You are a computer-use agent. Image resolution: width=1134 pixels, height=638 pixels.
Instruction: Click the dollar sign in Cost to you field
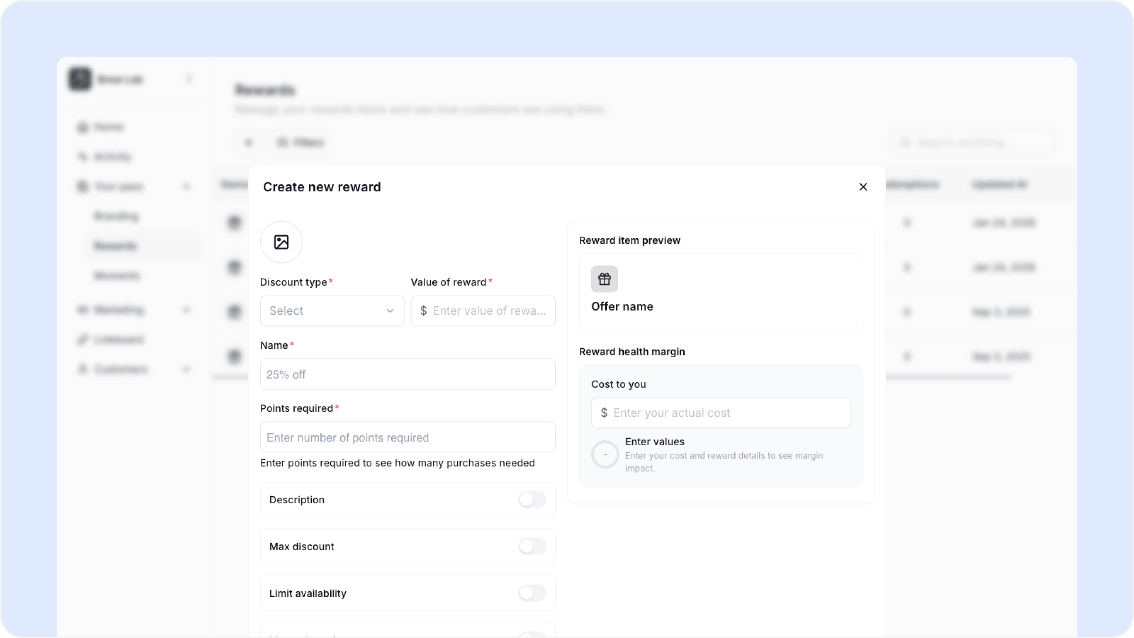click(604, 413)
